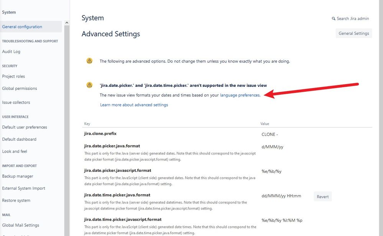Click the jira.date.picker.javascript.format key
The image size is (383, 236).
(117, 171)
